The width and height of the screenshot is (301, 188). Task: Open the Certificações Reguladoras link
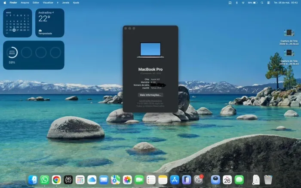150,101
